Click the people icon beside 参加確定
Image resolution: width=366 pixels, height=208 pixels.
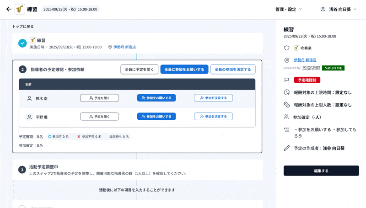pos(286,117)
